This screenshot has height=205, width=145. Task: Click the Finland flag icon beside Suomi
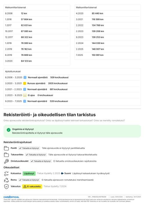62,173
